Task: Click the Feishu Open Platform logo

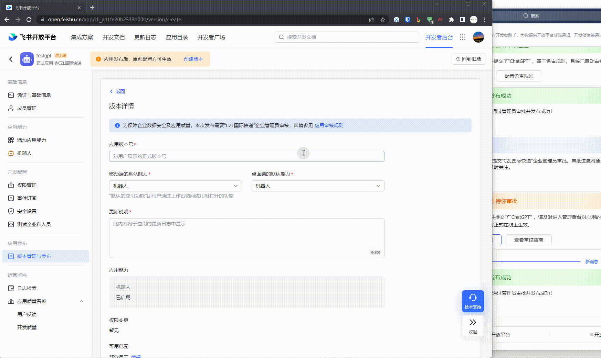Action: [32, 37]
